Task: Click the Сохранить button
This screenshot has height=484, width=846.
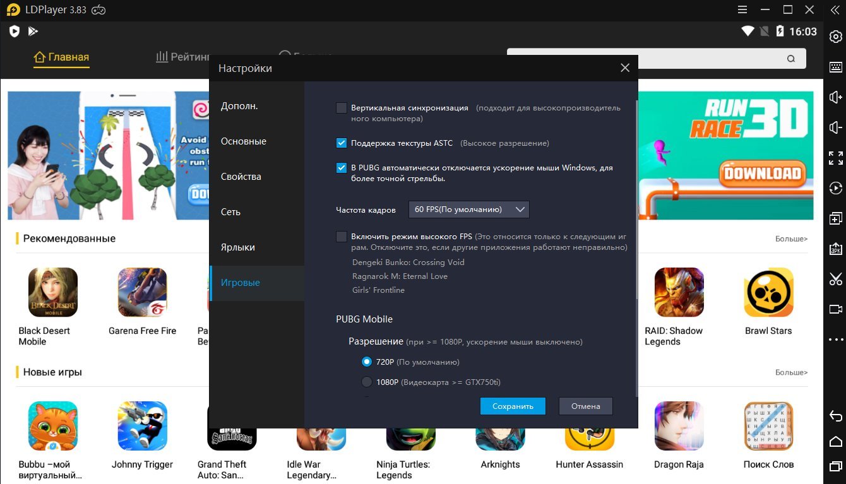Action: pyautogui.click(x=513, y=406)
